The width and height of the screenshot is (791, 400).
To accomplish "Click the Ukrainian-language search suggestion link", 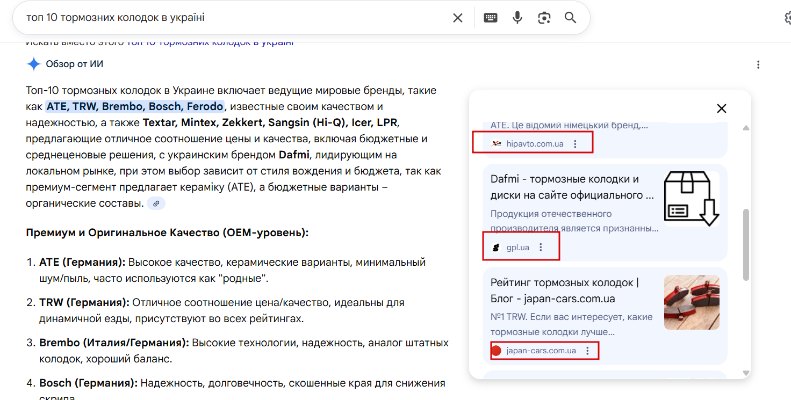I will point(210,42).
